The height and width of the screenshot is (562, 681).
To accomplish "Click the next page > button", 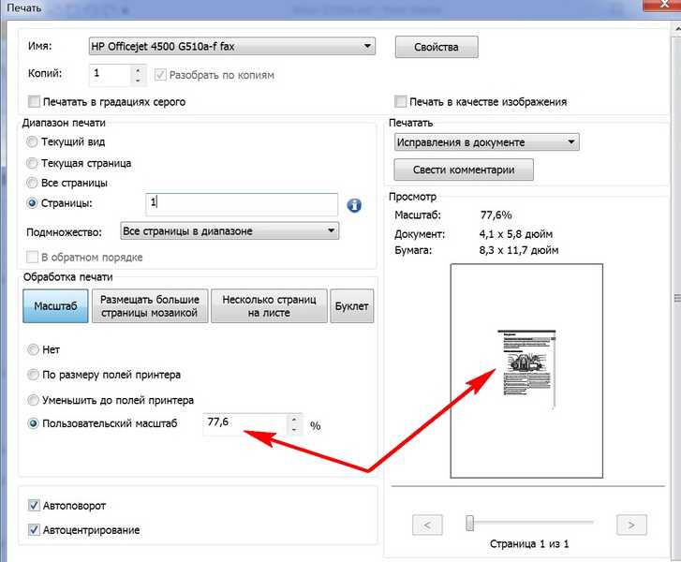I will coord(631,525).
